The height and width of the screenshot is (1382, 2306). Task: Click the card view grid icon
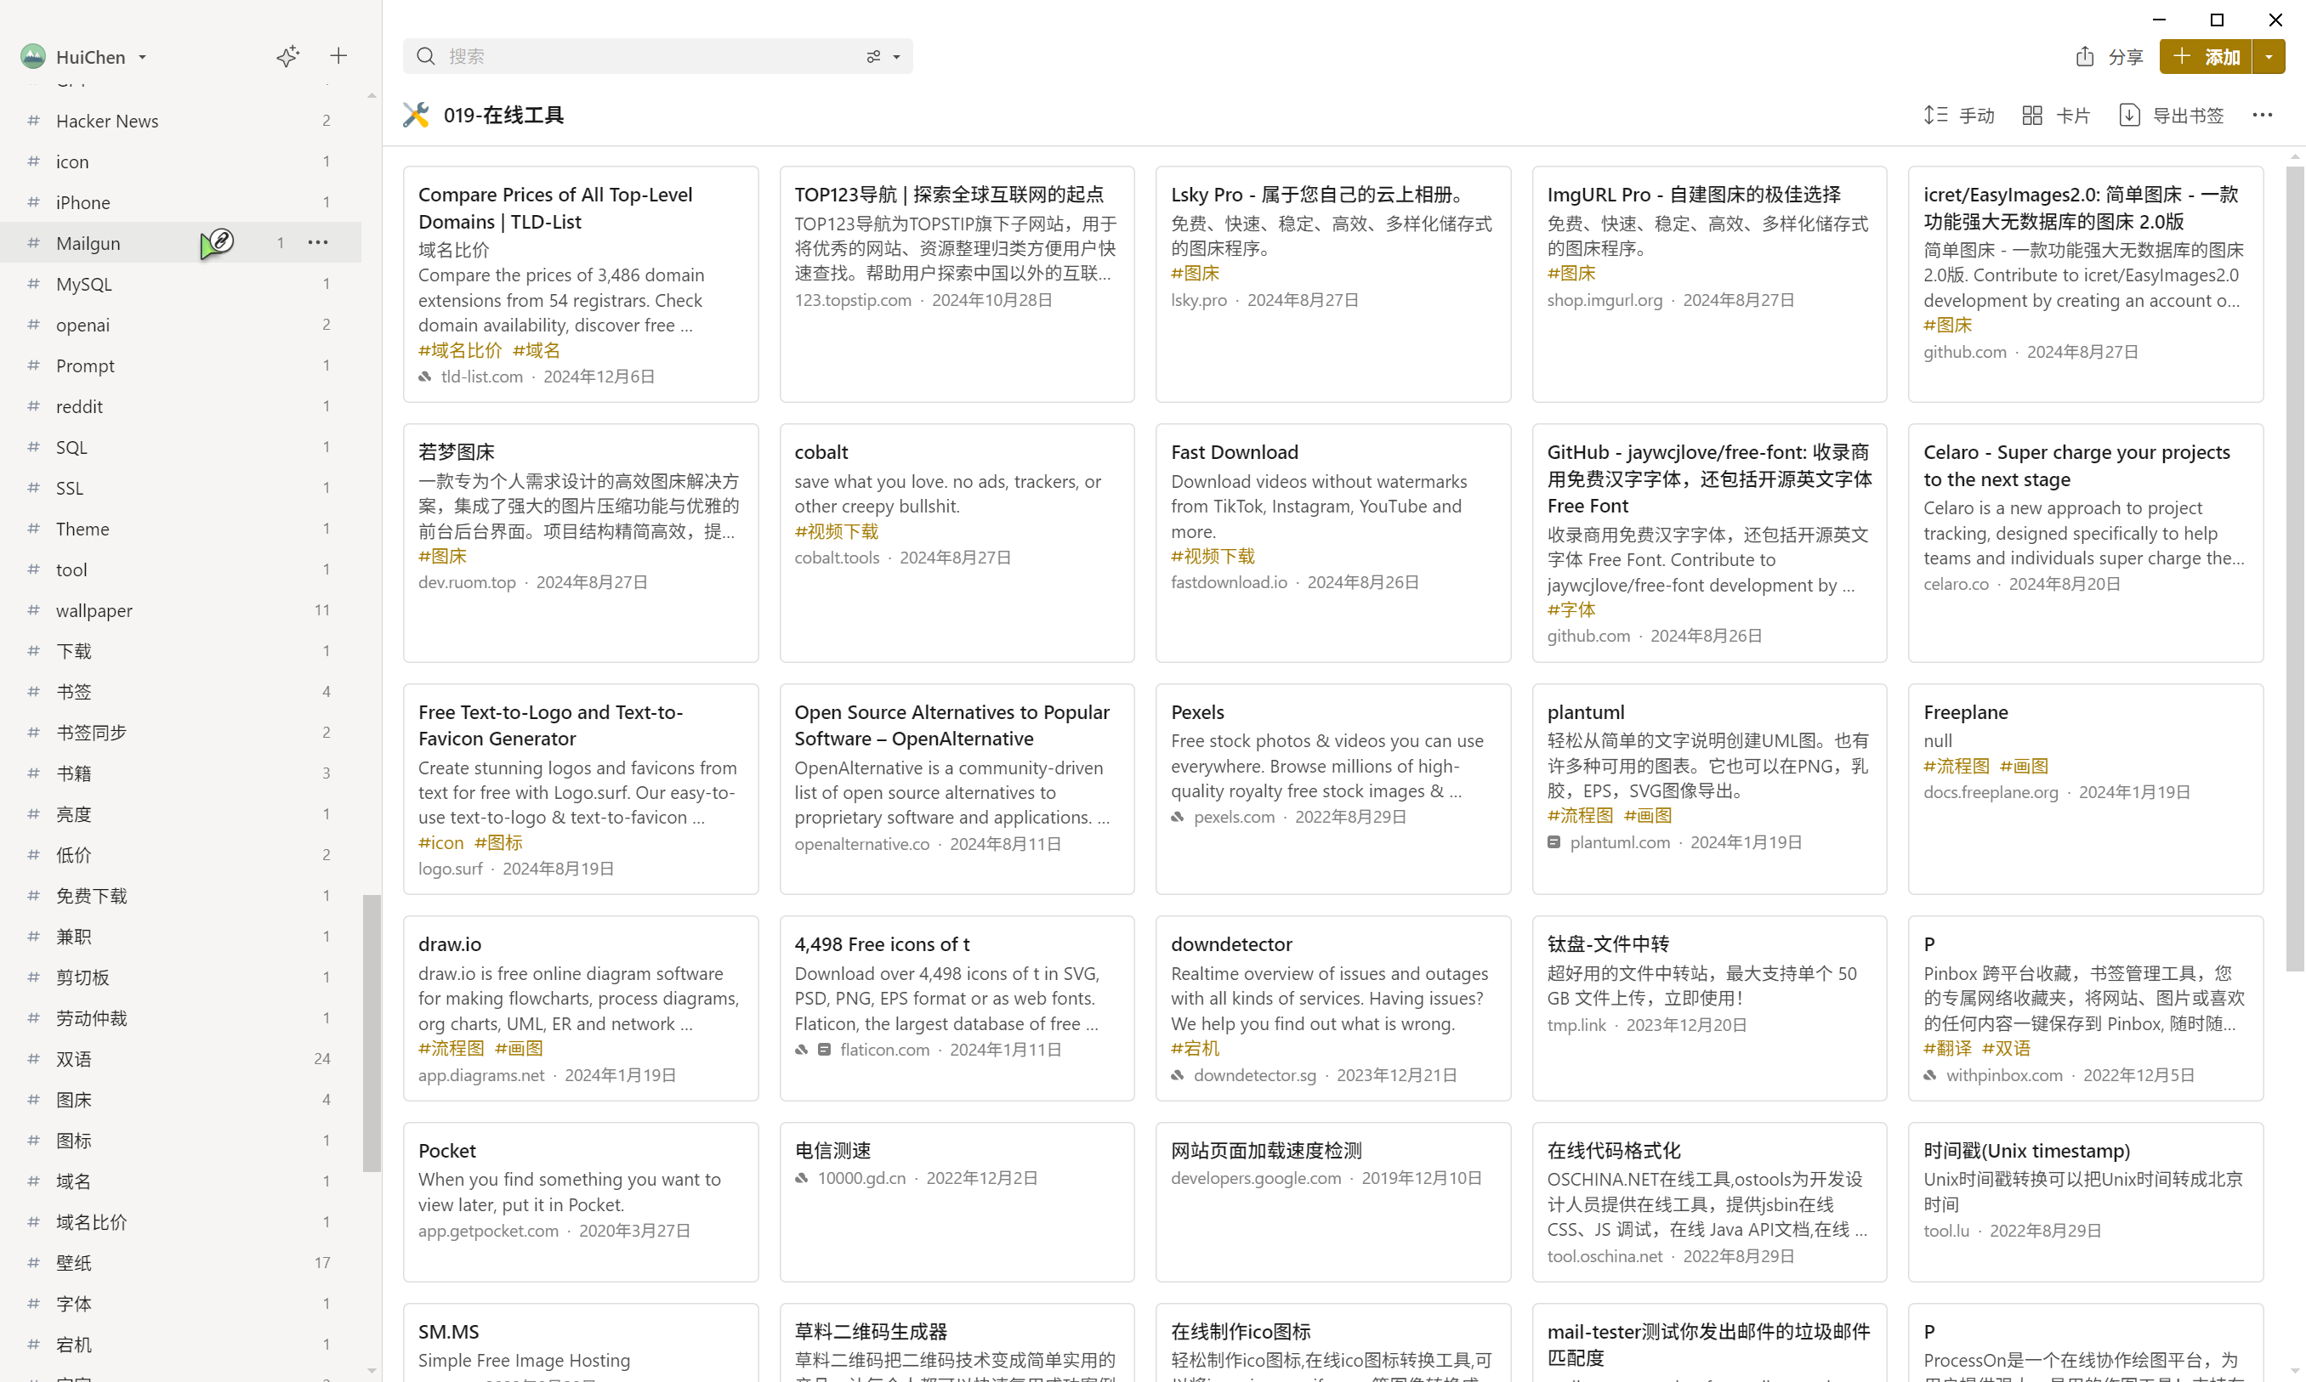[x=2032, y=115]
